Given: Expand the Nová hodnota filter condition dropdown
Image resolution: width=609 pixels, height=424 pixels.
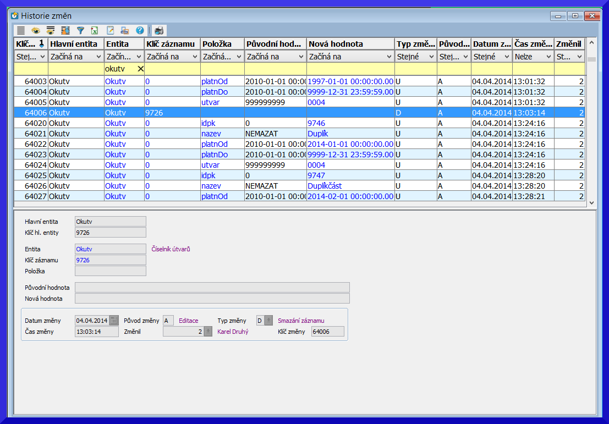Looking at the screenshot, I should point(388,57).
